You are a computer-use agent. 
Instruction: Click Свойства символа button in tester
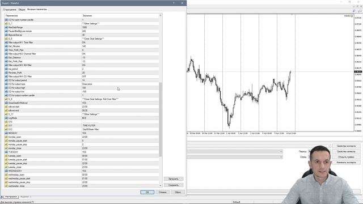click(x=346, y=151)
